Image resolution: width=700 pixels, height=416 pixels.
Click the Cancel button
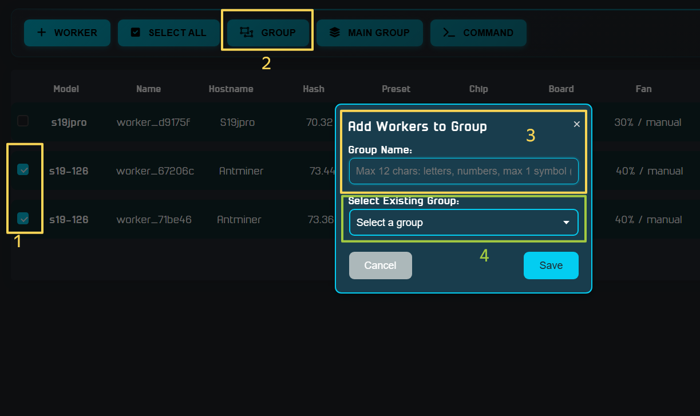click(381, 266)
